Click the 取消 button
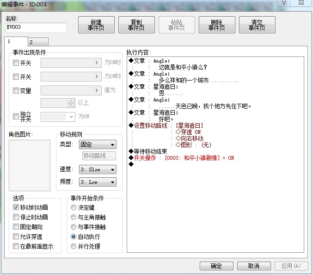Screen dimensions: 313x275 (x=254, y=266)
